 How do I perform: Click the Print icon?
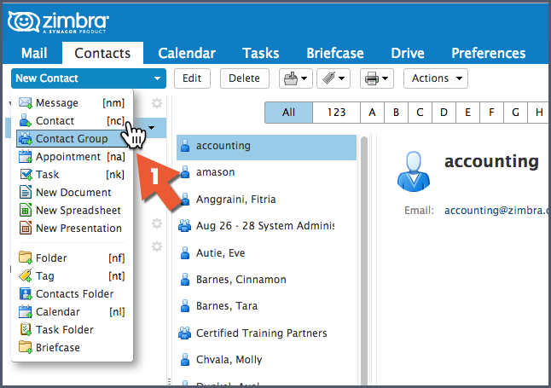point(372,78)
